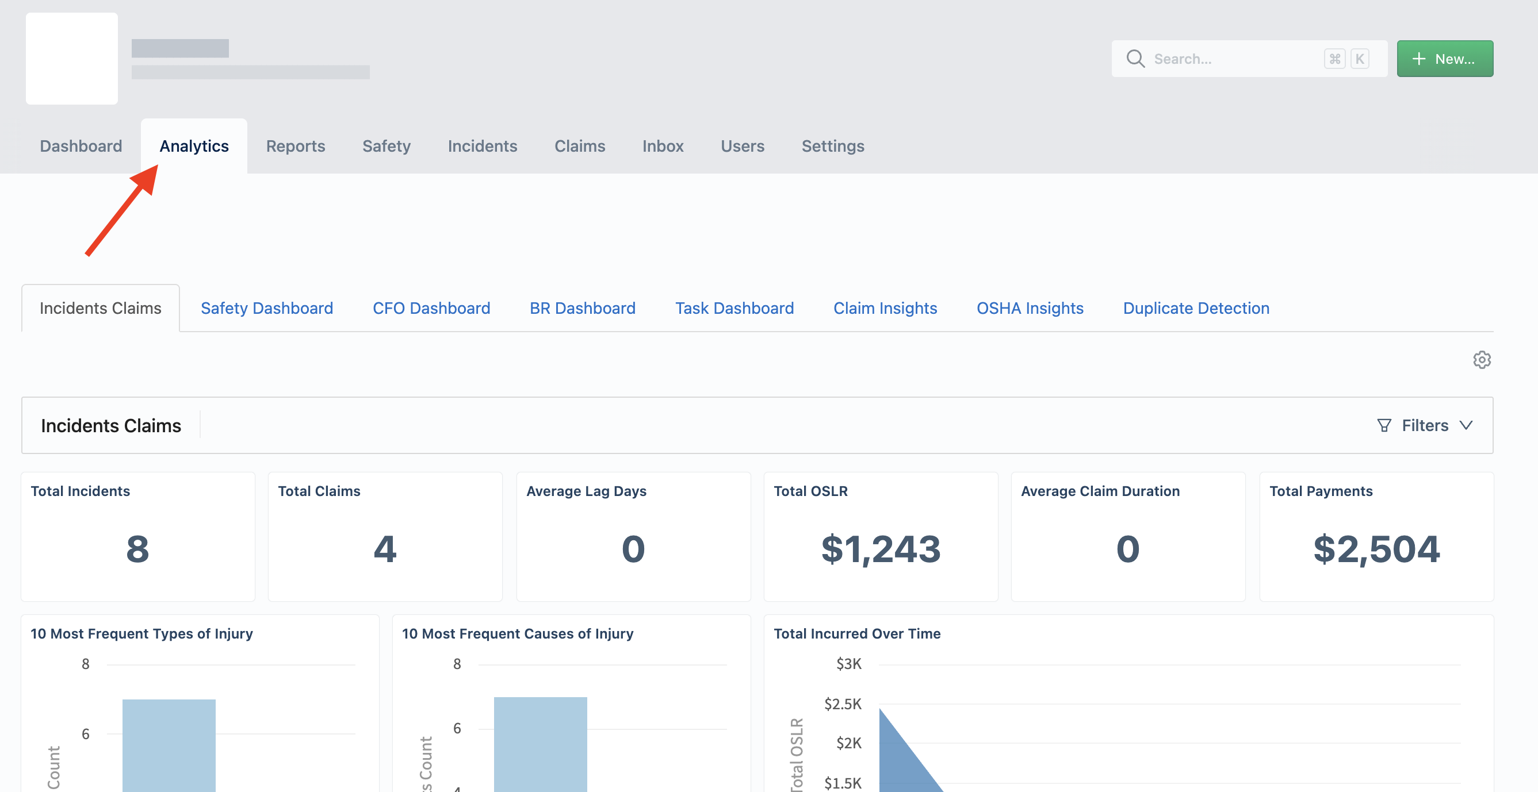Open the Safety Dashboard link
Viewport: 1538px width, 792px height.
pos(267,308)
